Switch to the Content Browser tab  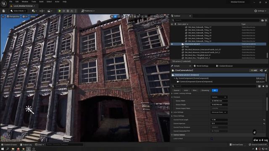click(x=224, y=66)
